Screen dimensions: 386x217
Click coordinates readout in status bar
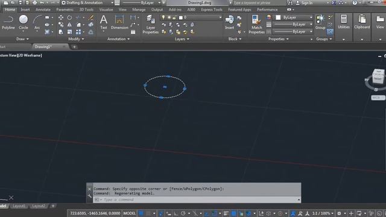click(95, 213)
